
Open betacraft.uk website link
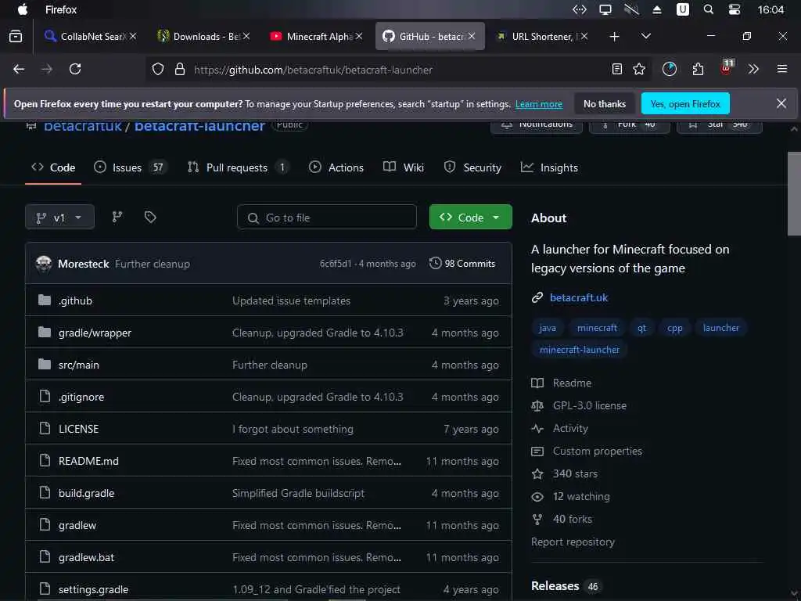579,297
